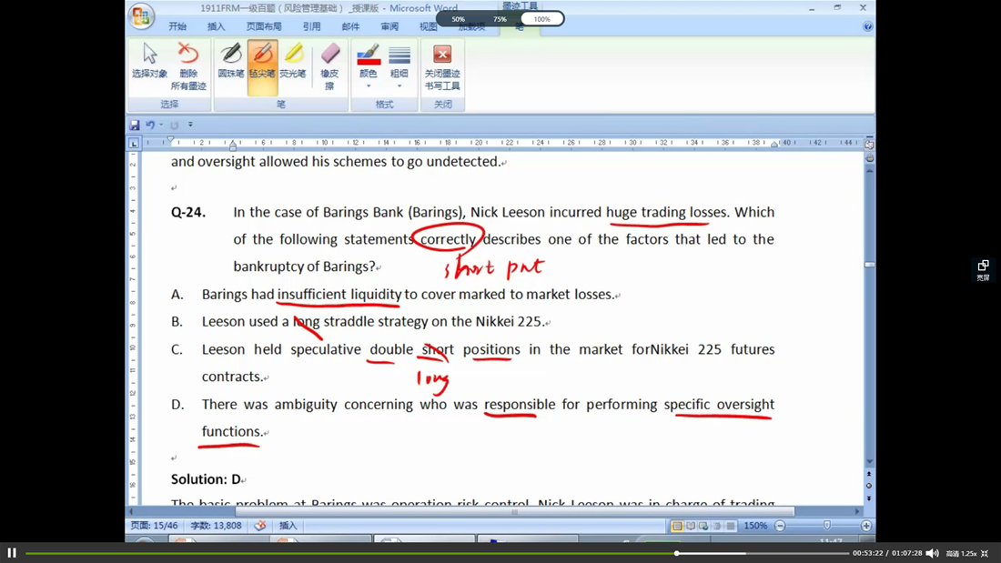The image size is (1001, 563).
Task: Choose the 选择对象 select objects tool
Action: (149, 62)
